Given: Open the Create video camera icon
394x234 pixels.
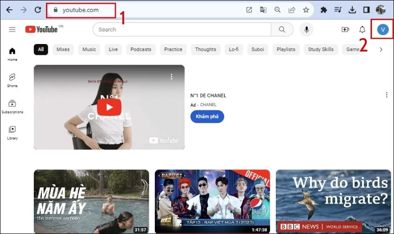Looking at the screenshot, I should (x=345, y=29).
